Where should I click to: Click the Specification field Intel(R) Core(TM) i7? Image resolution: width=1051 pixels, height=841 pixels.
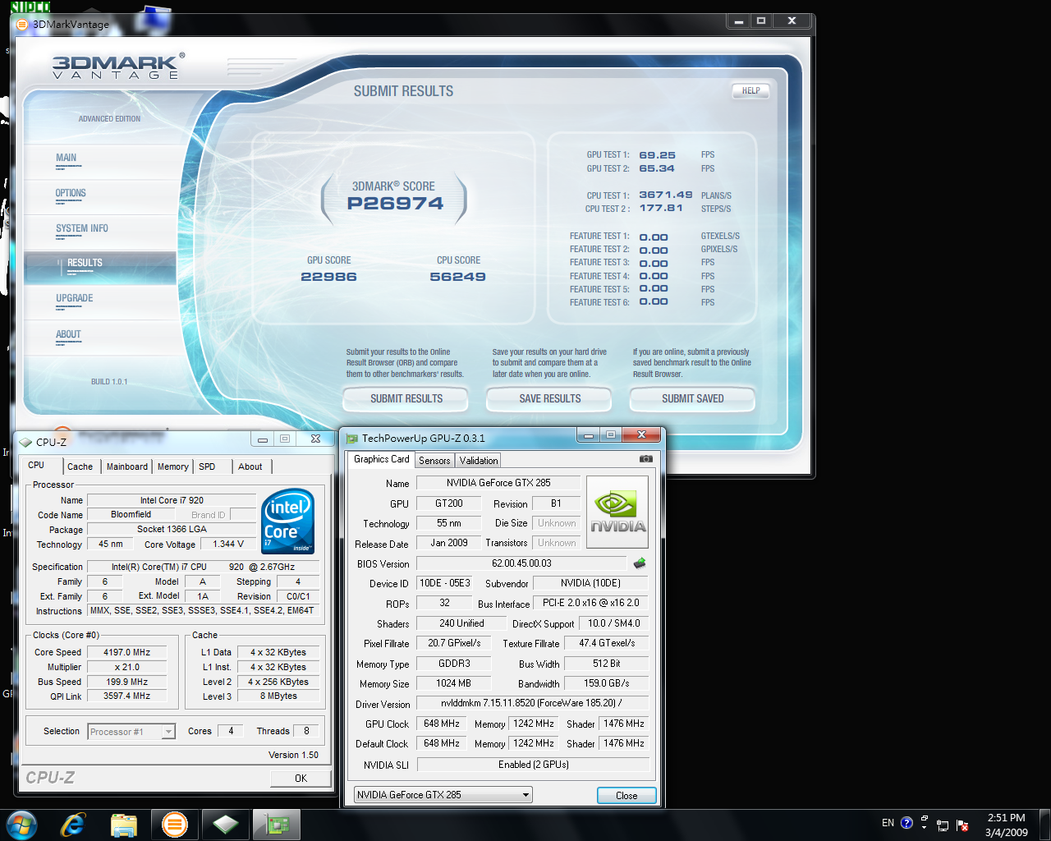(x=203, y=567)
